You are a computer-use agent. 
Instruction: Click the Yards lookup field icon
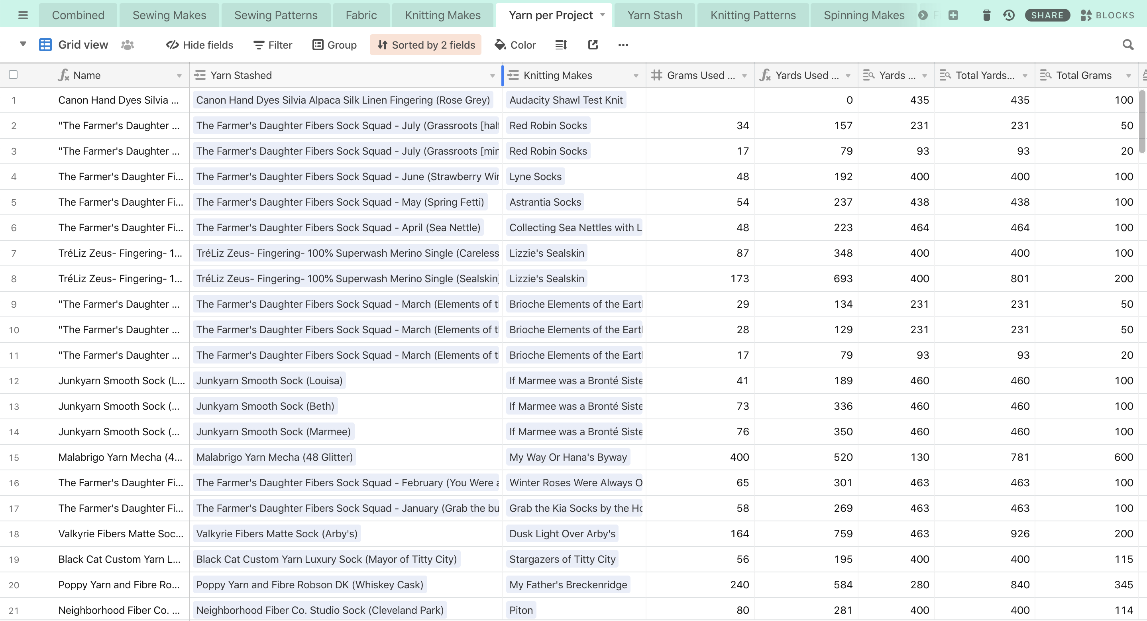point(869,75)
